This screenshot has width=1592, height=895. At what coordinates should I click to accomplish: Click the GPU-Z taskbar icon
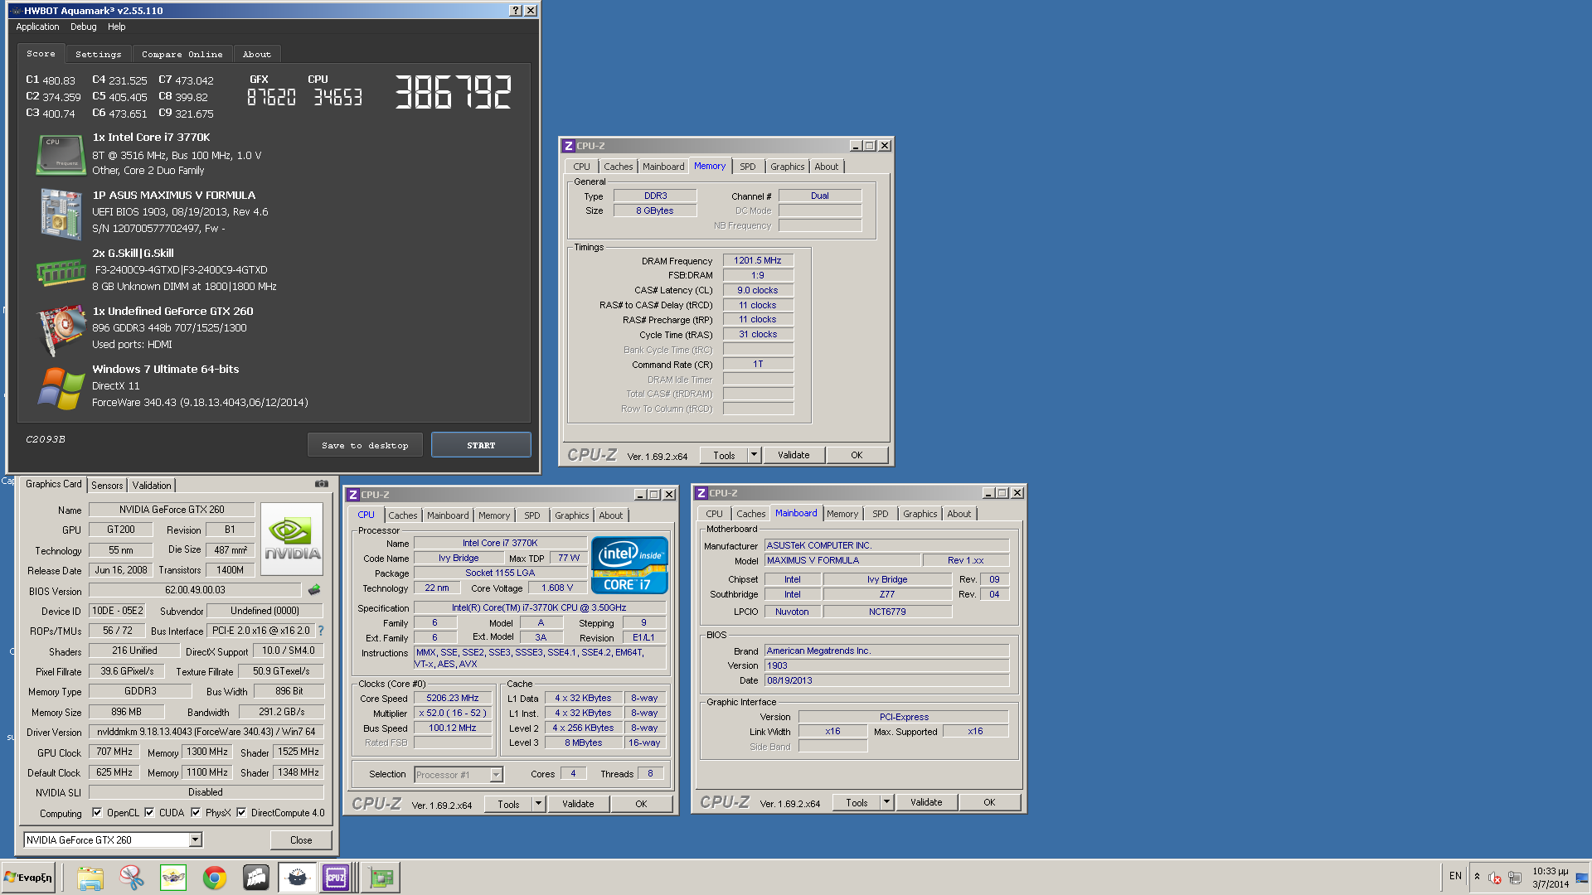382,878
